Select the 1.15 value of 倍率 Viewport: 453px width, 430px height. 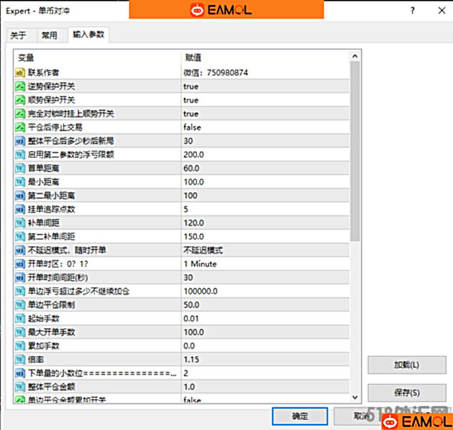pyautogui.click(x=265, y=360)
